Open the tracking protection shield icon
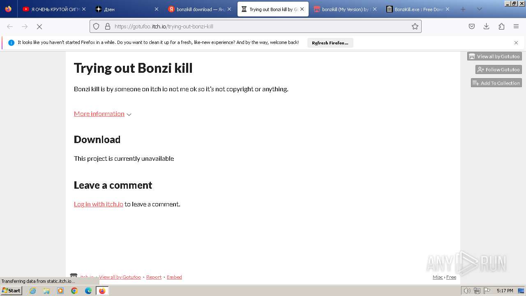Screen dimensions: 526x296 pyautogui.click(x=96, y=26)
